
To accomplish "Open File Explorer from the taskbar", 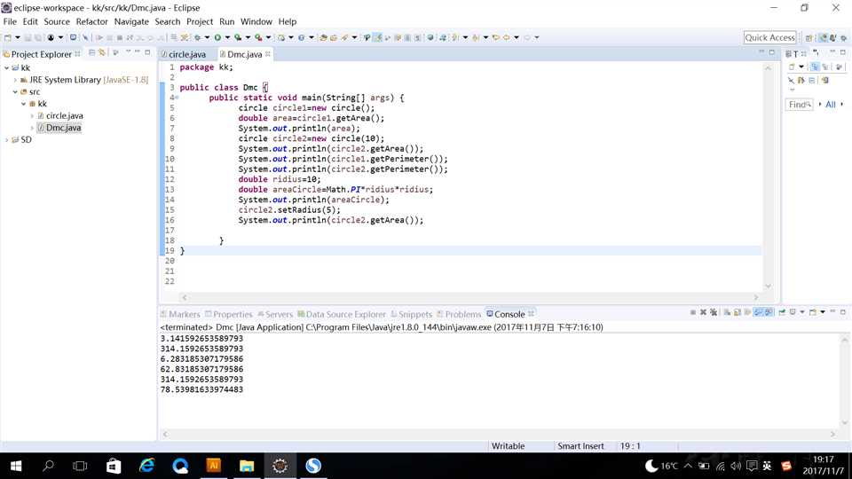I will click(x=247, y=466).
